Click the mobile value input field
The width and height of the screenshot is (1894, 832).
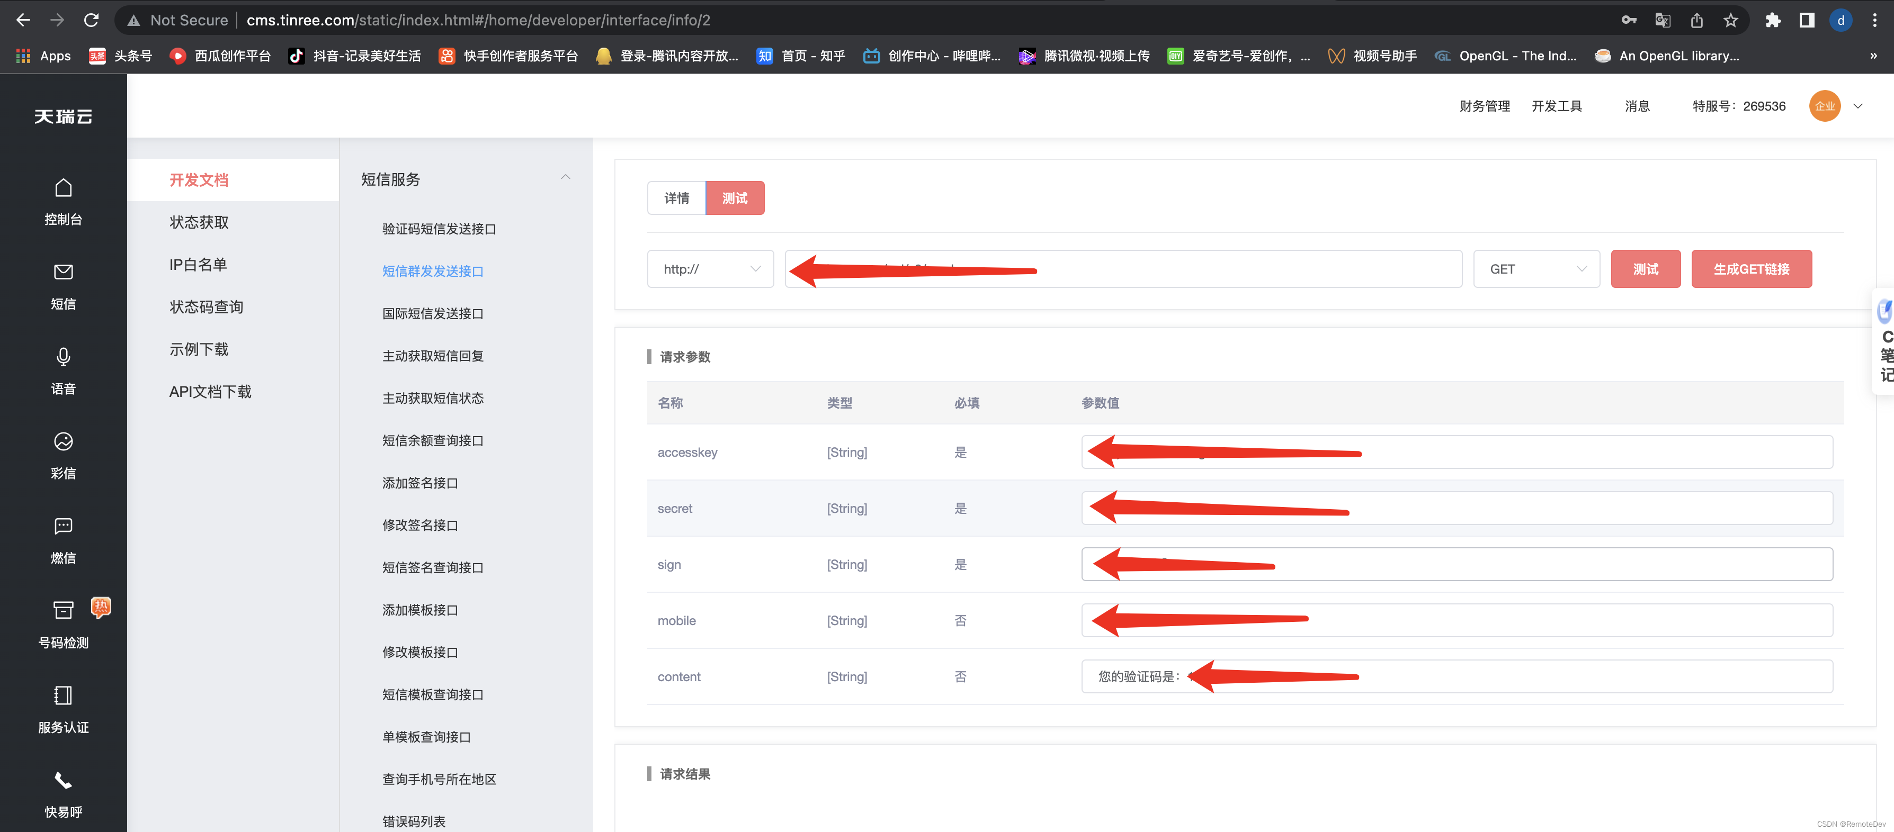coord(1457,620)
